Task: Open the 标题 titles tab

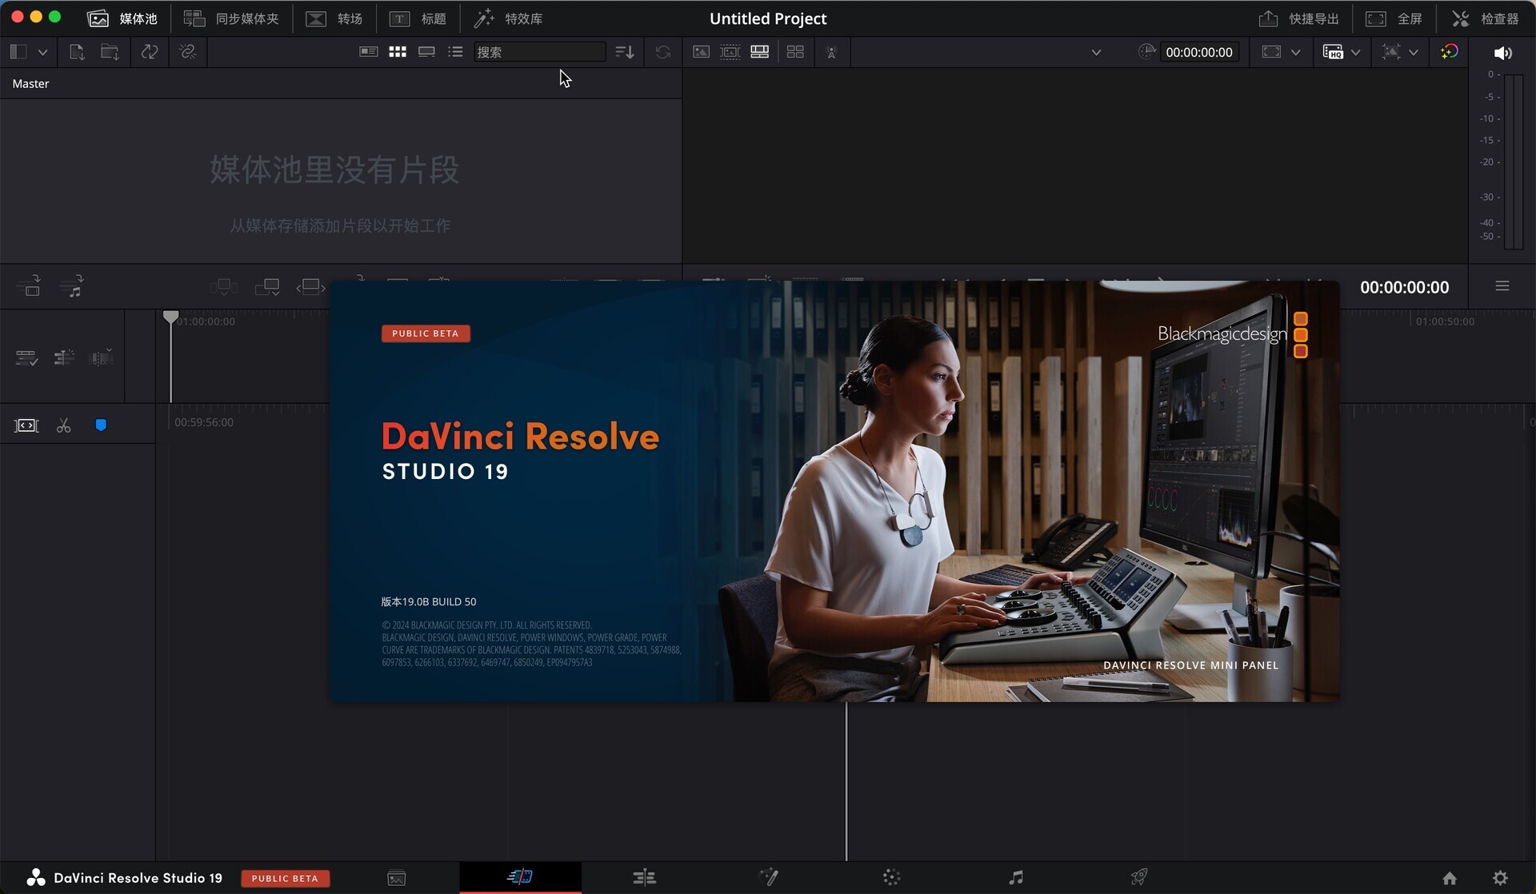Action: pos(418,18)
